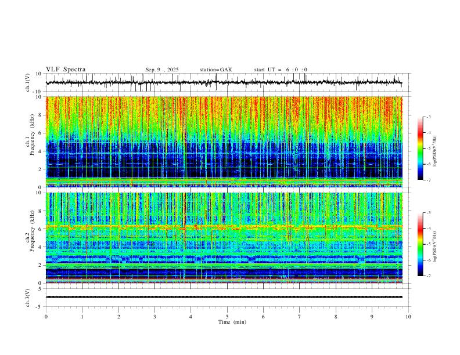Click the "Time (min)" x-axis label
The height and width of the screenshot is (355, 460).
(x=232, y=322)
